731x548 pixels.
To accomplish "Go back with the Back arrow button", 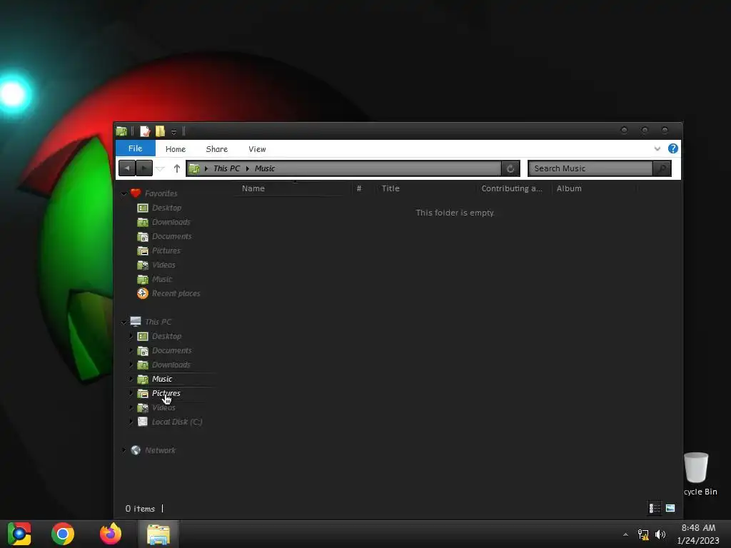I will pyautogui.click(x=127, y=168).
